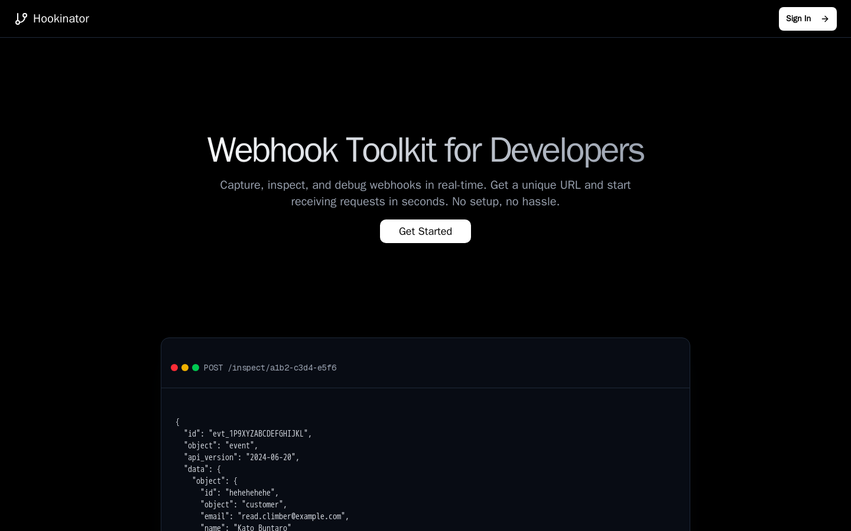Viewport: 851px width, 531px height.
Task: Click the "data": { JSON line
Action: point(202,469)
